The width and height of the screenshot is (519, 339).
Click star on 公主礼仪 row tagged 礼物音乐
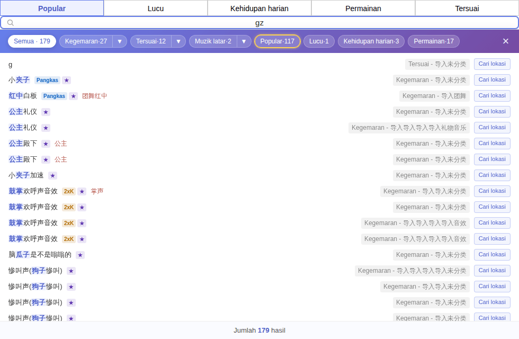tap(46, 128)
